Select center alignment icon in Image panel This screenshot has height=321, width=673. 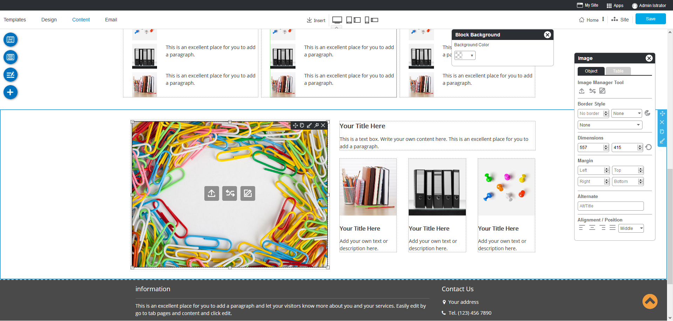pos(592,228)
